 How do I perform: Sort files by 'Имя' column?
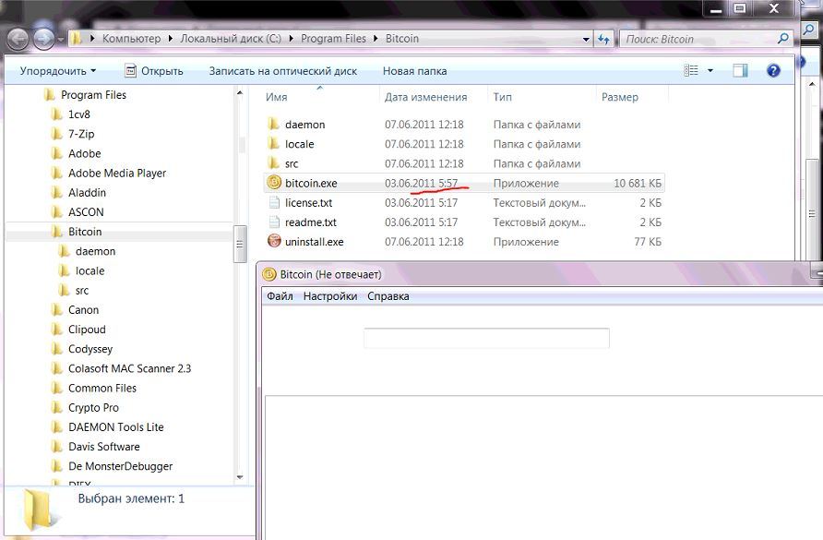(276, 97)
